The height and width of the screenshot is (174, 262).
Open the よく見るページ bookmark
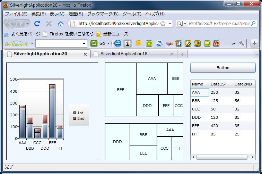pos(23,34)
